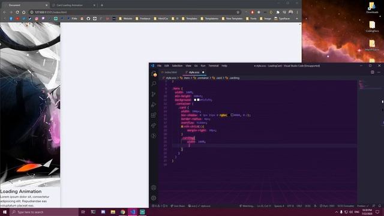Click white color swatch beside #f1f1f9
This screenshot has width=384, height=216.
[198, 100]
